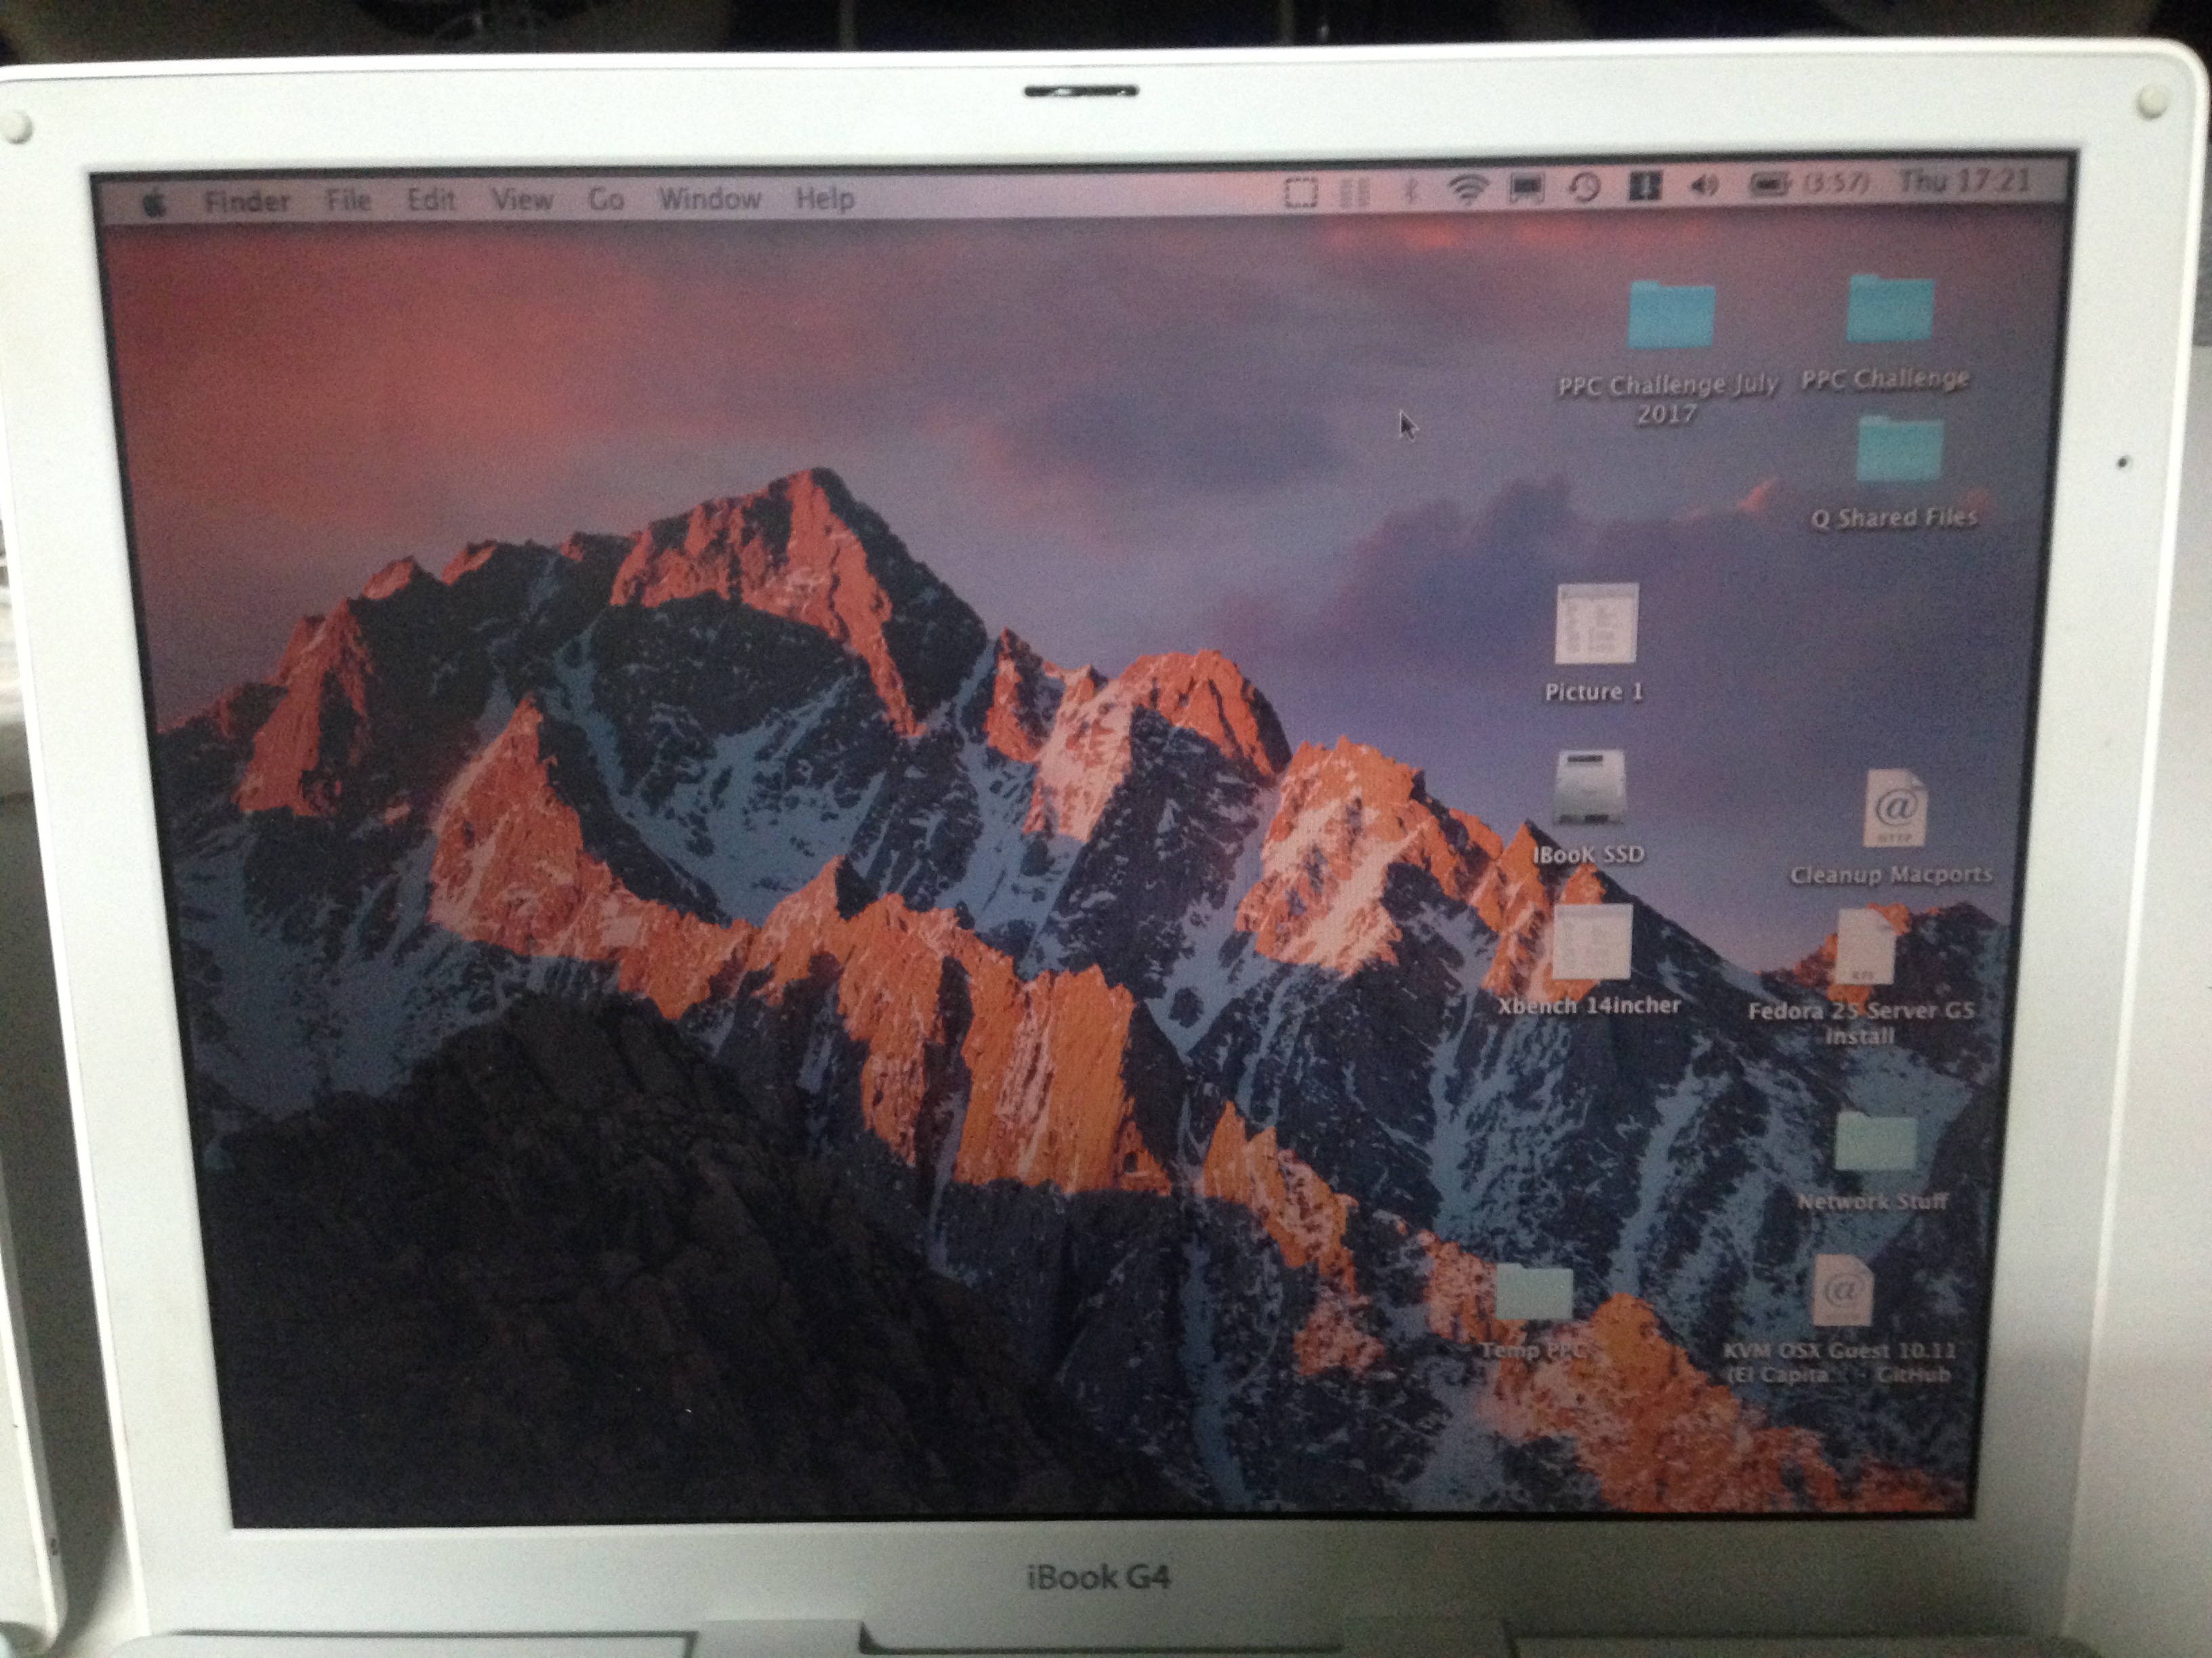Image resolution: width=2212 pixels, height=1658 pixels.
Task: Click the 'Cleanup Macports' name label
Action: (x=1891, y=876)
